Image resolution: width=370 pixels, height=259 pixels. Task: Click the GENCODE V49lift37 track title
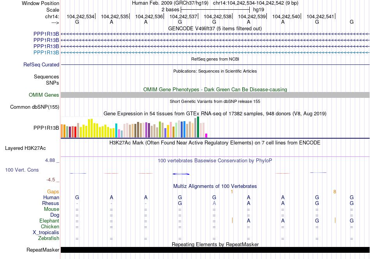[215, 28]
